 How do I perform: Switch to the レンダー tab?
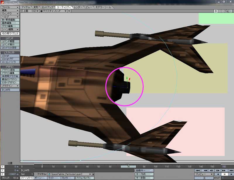tap(78, 7)
